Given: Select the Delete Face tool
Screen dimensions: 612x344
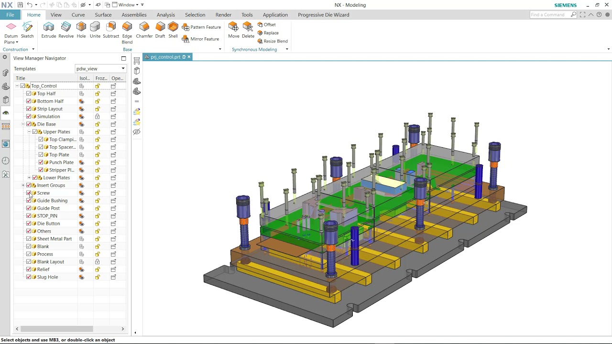Looking at the screenshot, I should click(248, 30).
